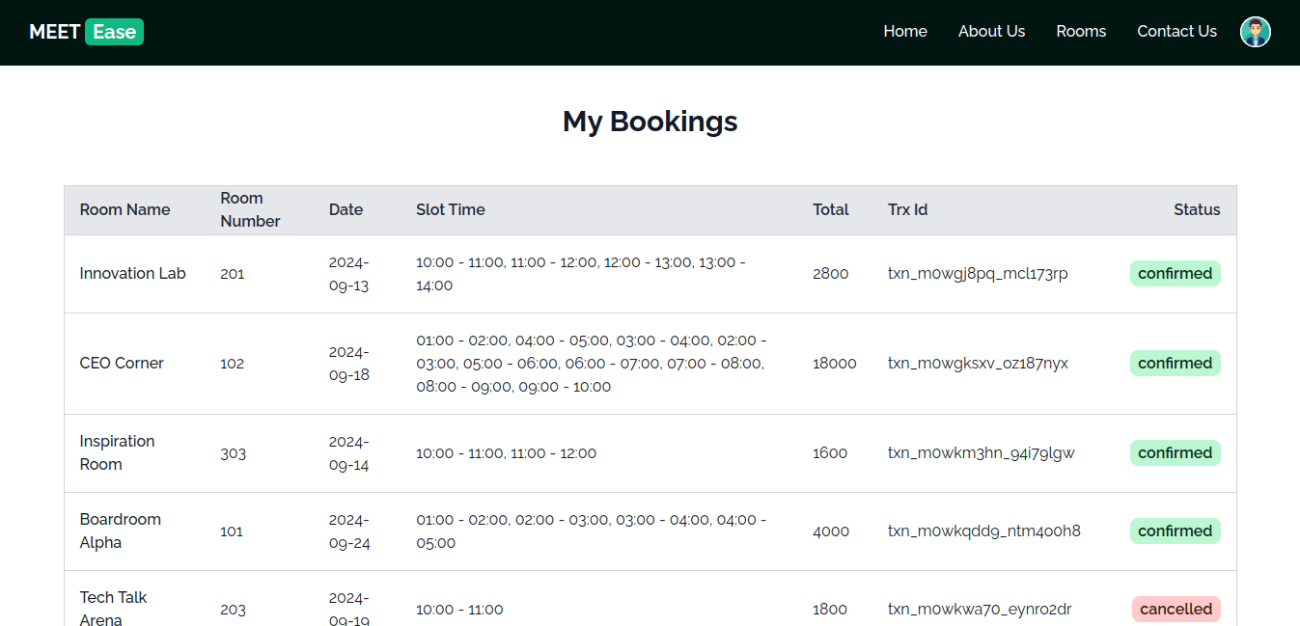
Task: Click the user profile avatar icon
Action: 1255,32
